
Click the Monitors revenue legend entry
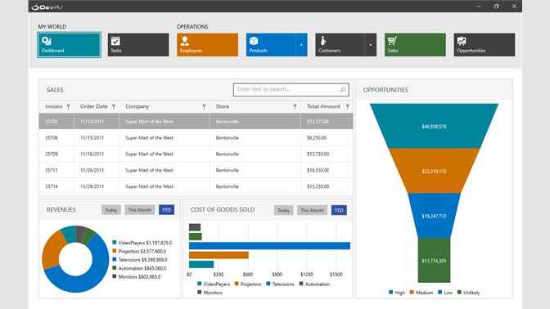(x=137, y=277)
